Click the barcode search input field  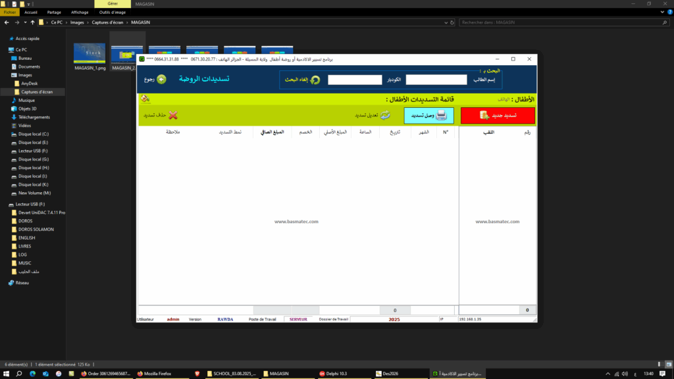pyautogui.click(x=355, y=80)
